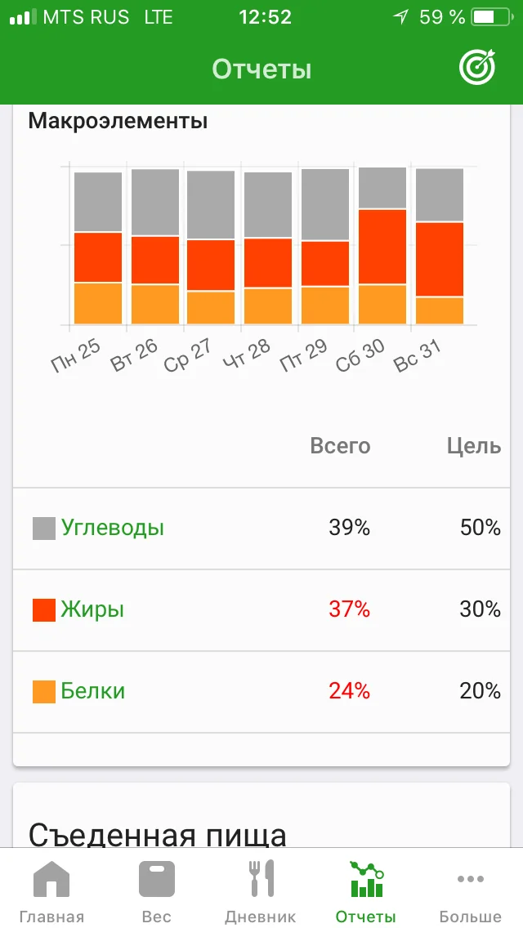Screen dimensions: 523x928
Task: Open the Жиры link
Action: (92, 609)
